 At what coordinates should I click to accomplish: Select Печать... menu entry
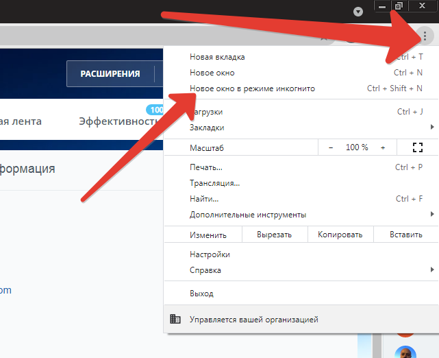[206, 167]
